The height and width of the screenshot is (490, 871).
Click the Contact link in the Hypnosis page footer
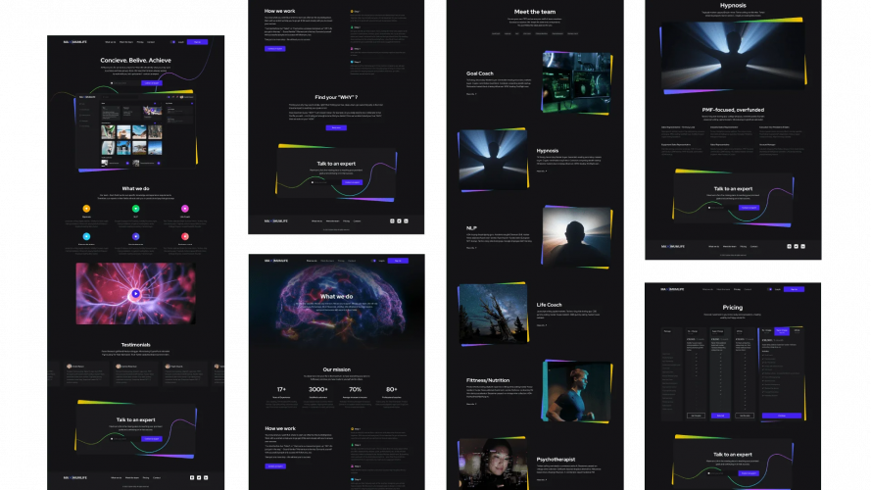753,246
